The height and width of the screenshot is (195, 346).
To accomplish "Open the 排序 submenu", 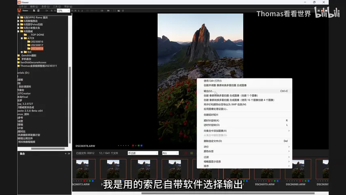I will coord(244,166).
